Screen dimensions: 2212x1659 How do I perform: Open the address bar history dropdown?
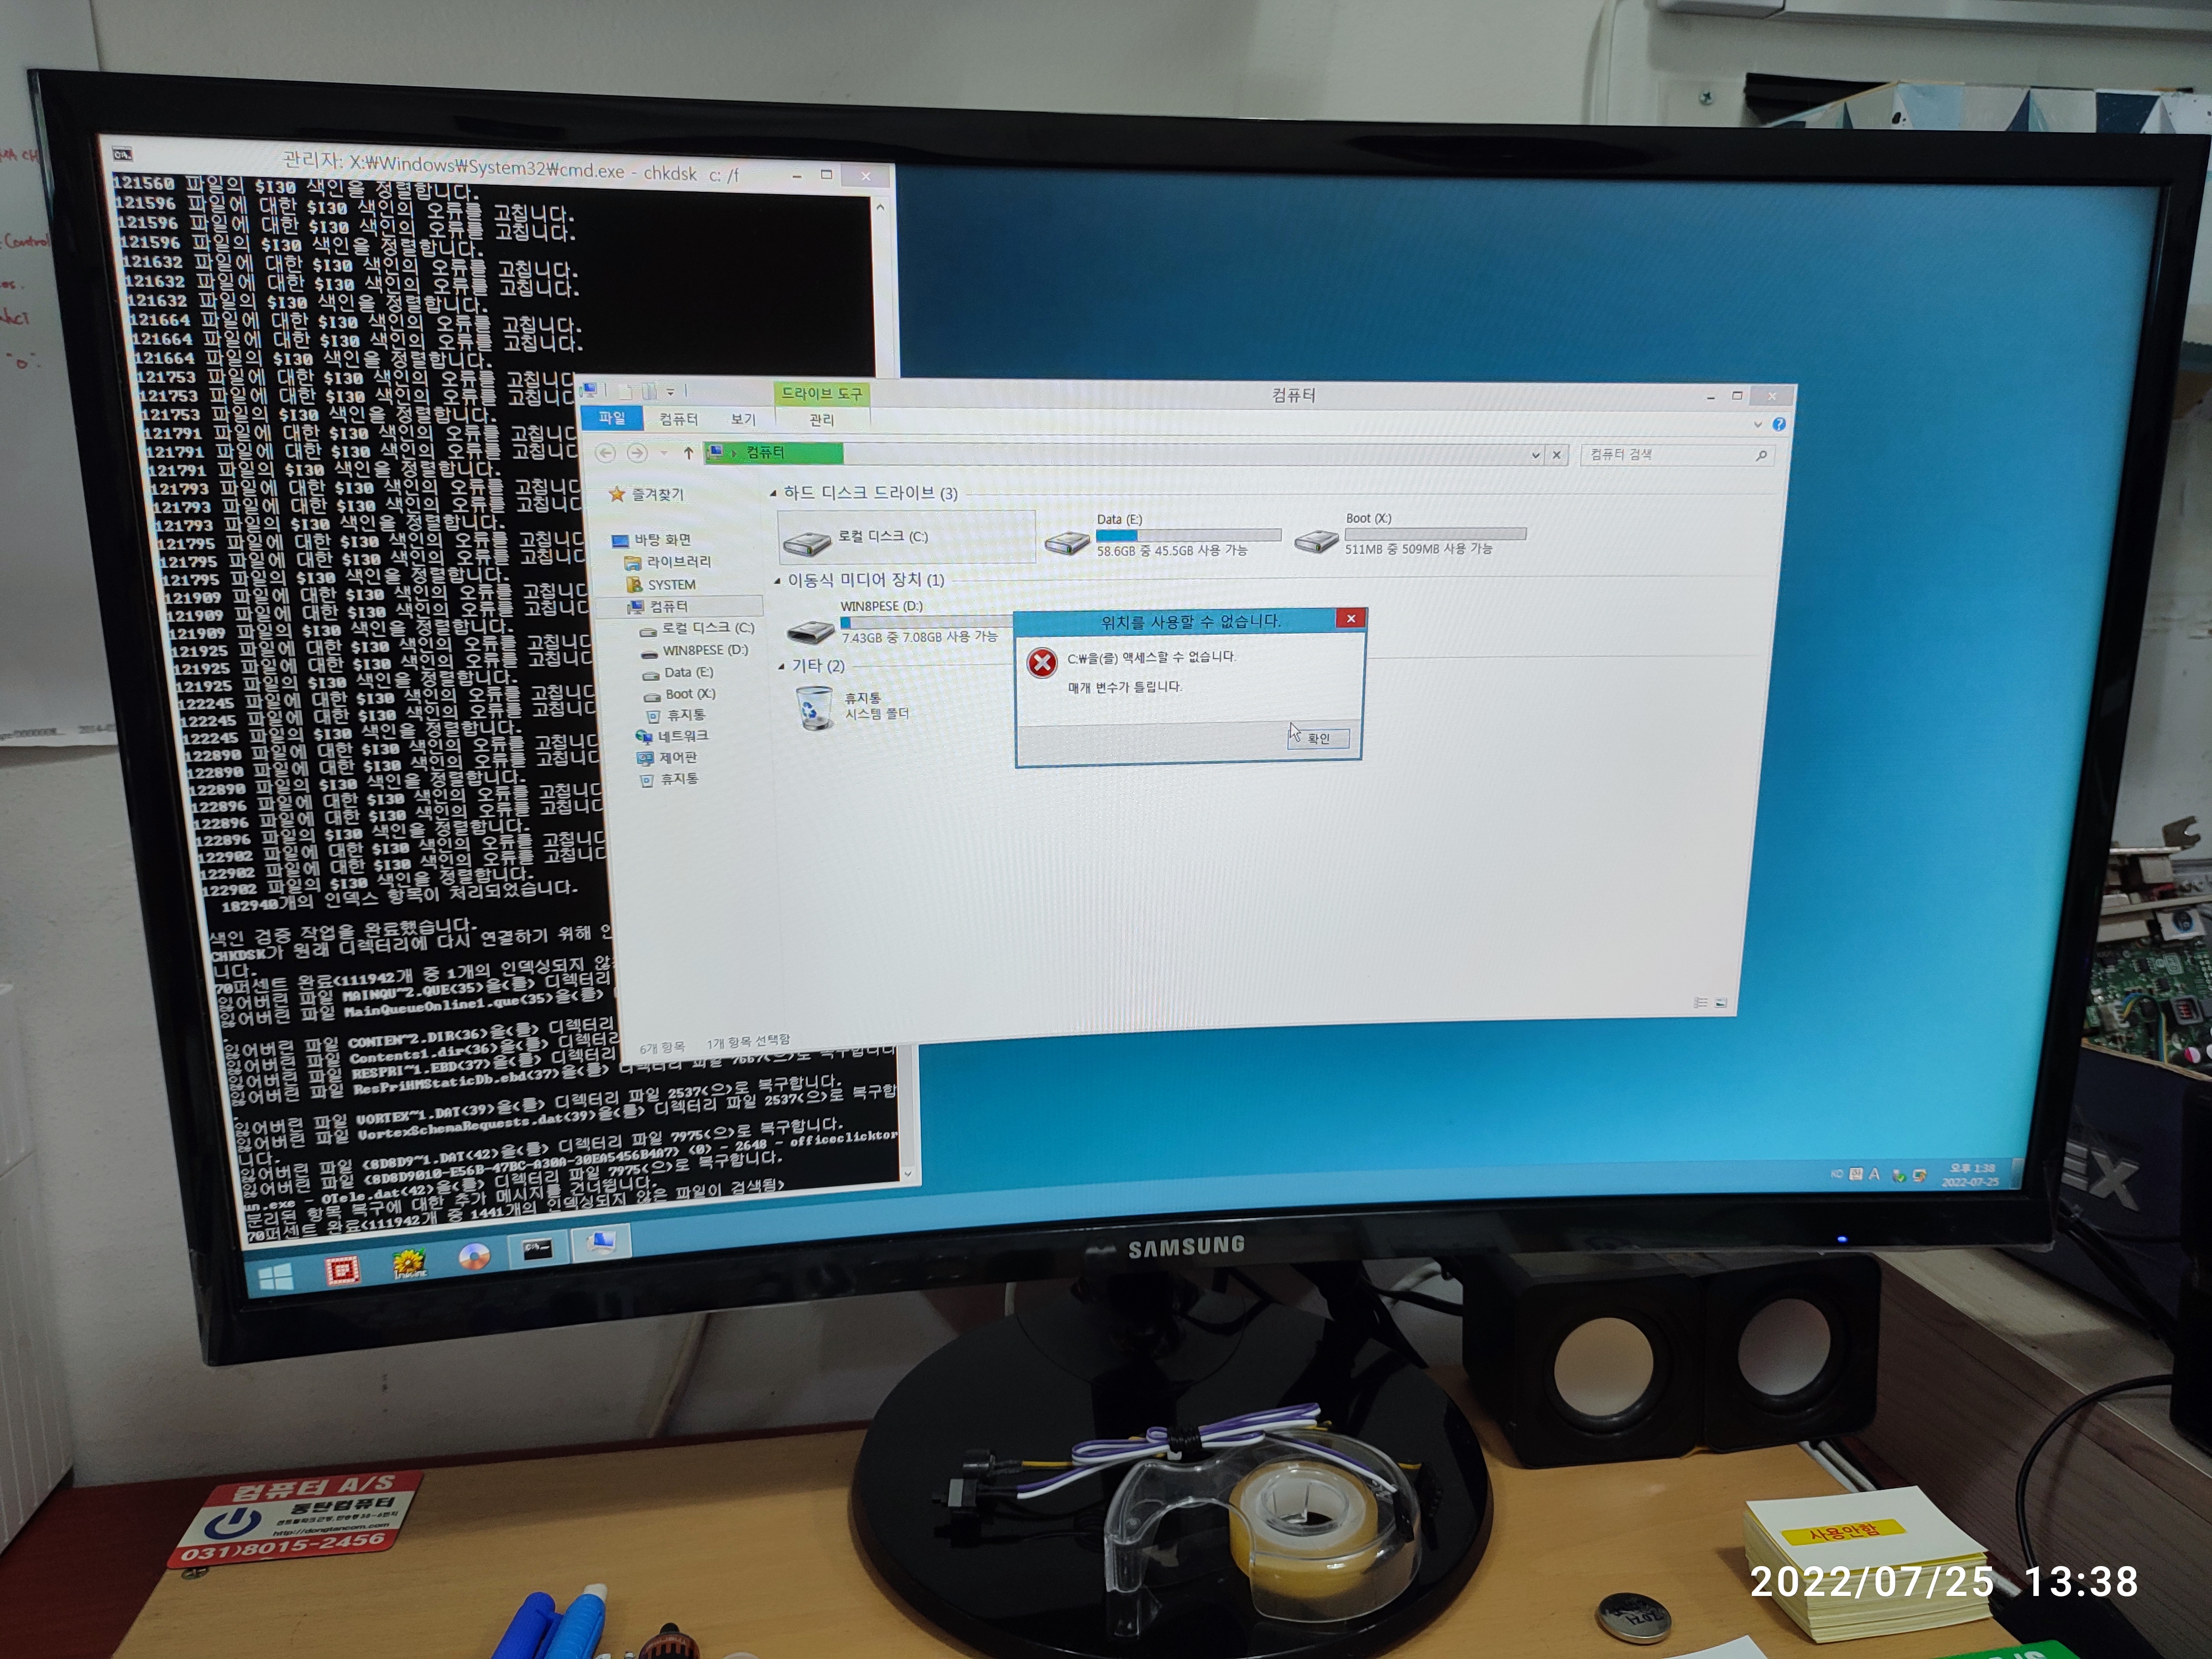coord(1536,455)
